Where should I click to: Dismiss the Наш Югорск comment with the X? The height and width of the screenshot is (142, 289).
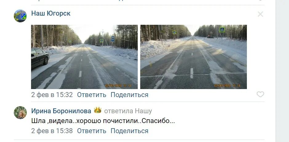tap(260, 14)
